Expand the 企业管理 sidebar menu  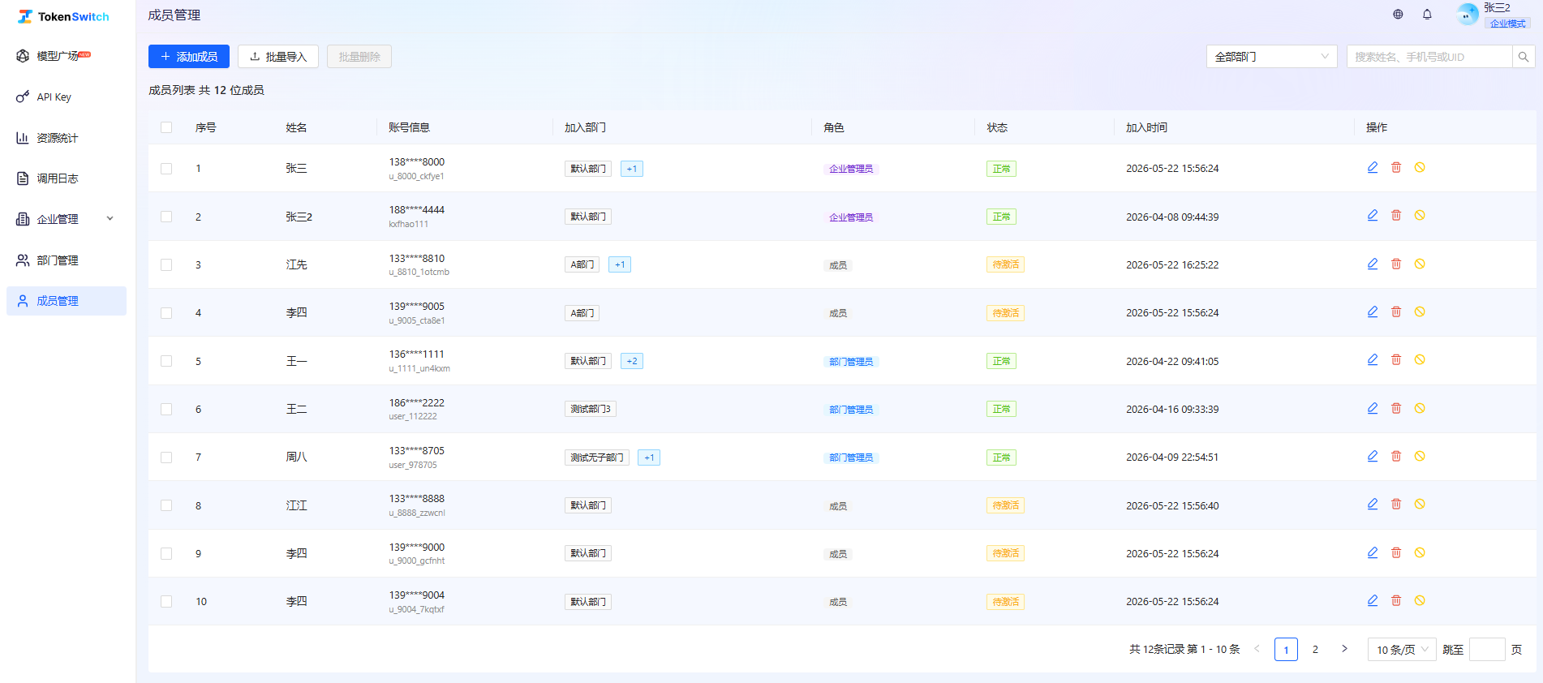click(65, 219)
